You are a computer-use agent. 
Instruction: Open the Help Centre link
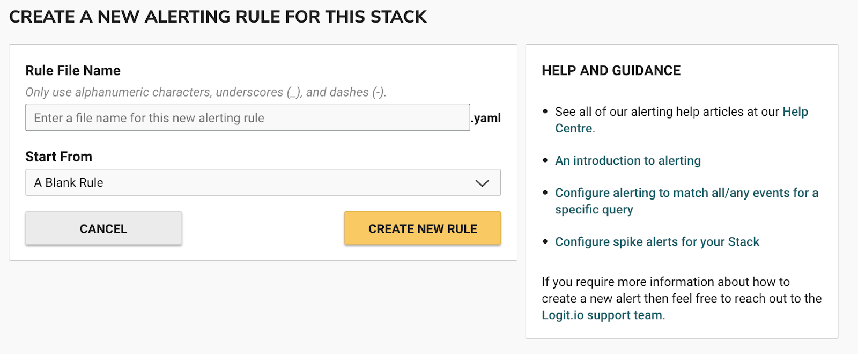point(795,112)
